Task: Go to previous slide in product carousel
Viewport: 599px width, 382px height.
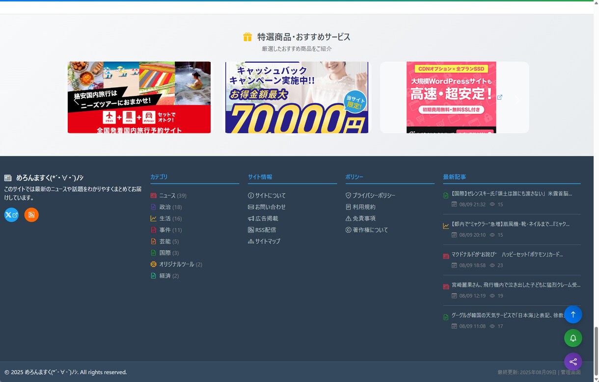Action: (x=76, y=100)
